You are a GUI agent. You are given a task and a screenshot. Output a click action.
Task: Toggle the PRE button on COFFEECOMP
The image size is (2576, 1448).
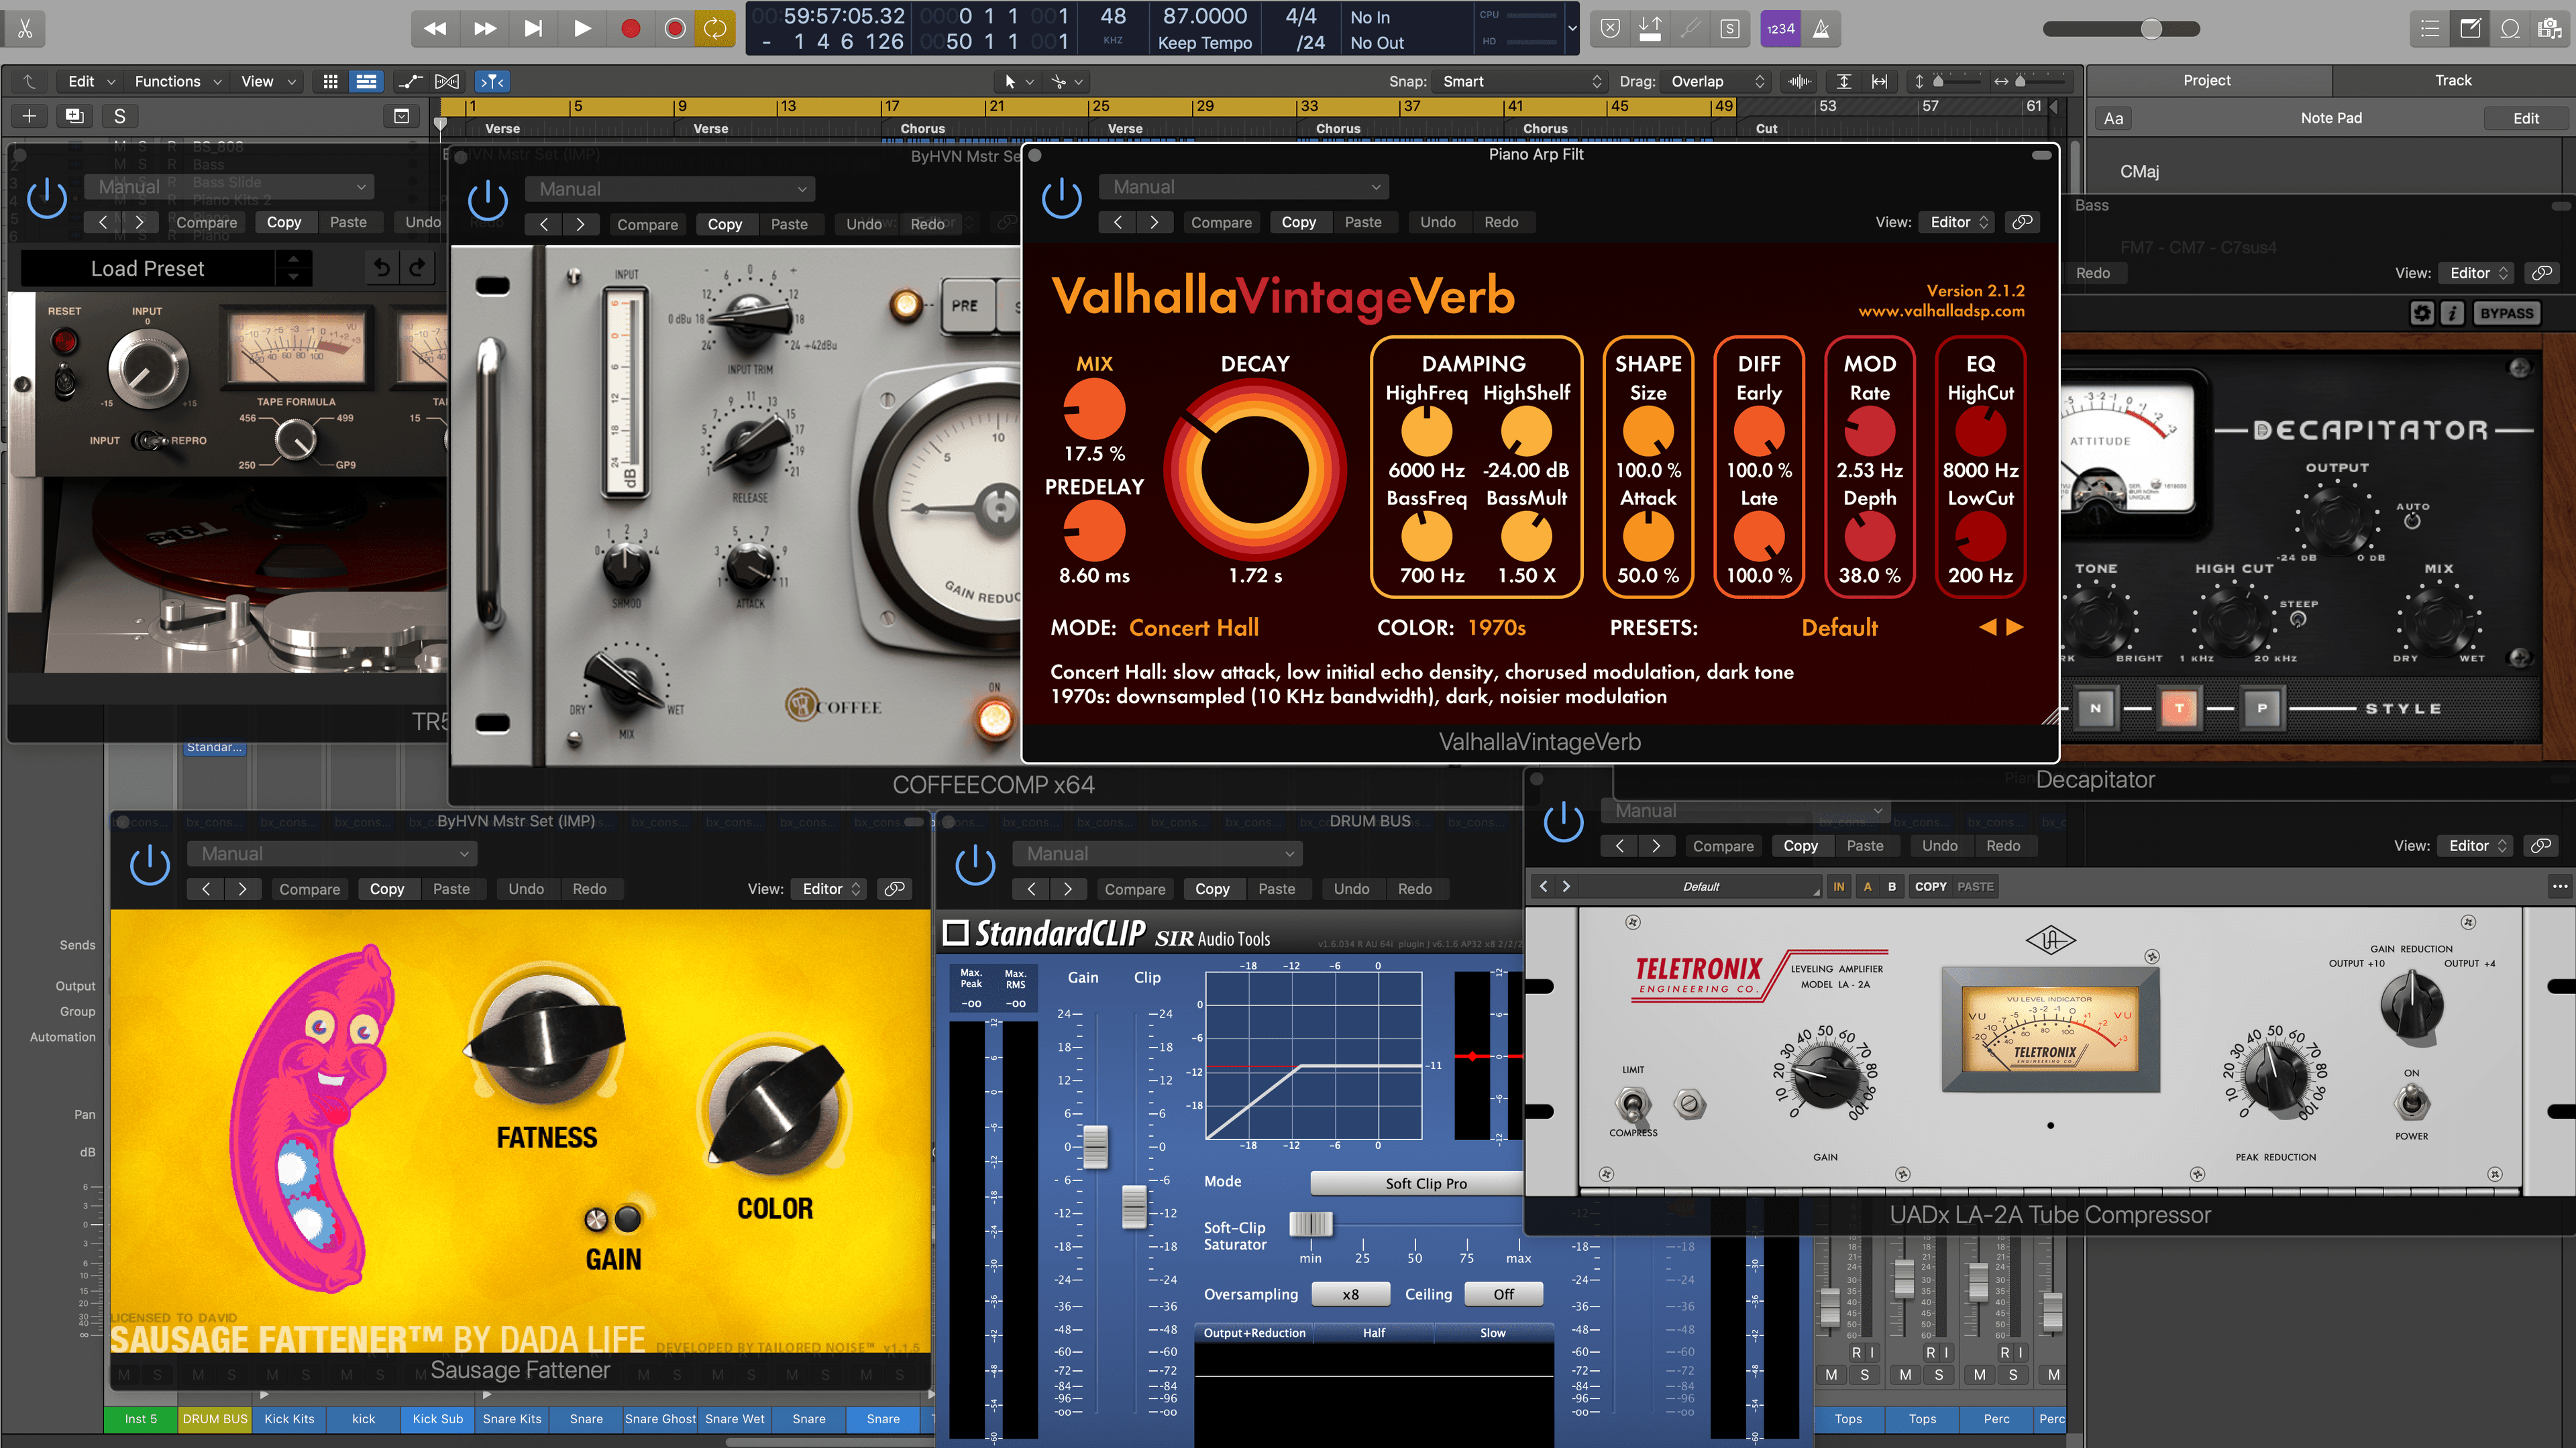tap(965, 306)
